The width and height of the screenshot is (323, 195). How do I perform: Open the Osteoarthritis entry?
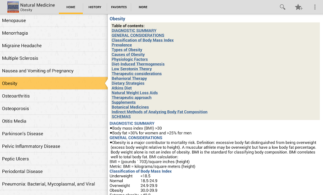(54, 96)
